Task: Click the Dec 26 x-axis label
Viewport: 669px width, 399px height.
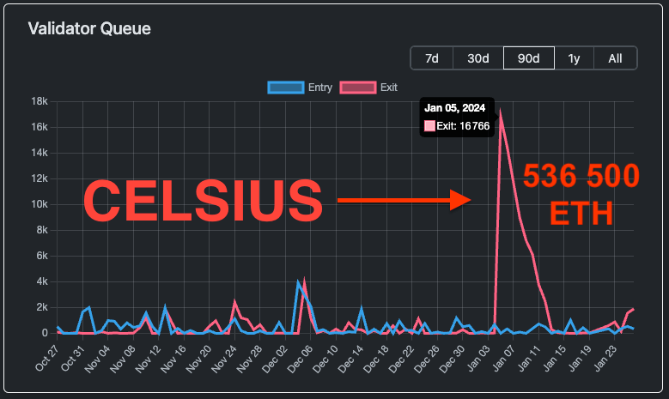Action: [x=426, y=359]
